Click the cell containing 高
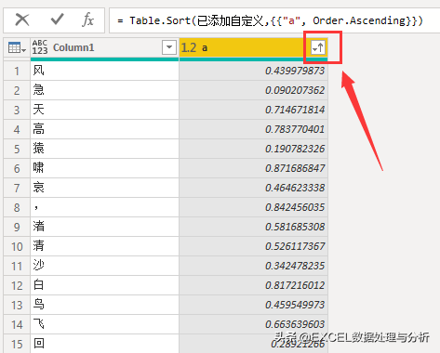Screen dimensions: 440x353 (x=104, y=129)
